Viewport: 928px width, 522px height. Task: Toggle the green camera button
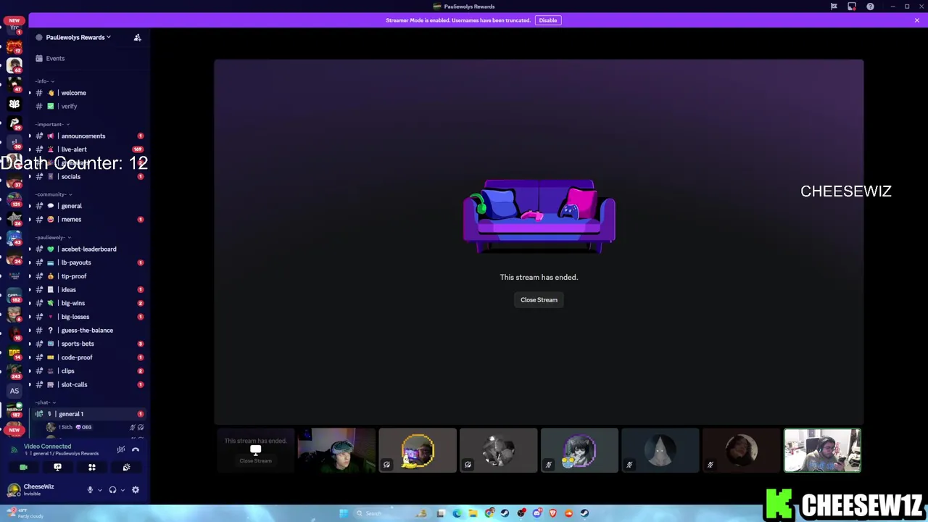click(23, 468)
